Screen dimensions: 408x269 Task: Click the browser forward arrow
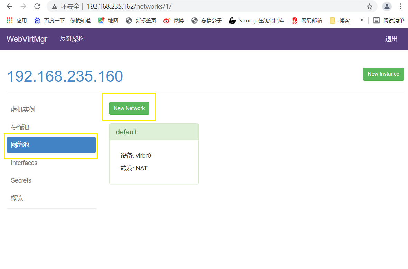pyautogui.click(x=23, y=6)
